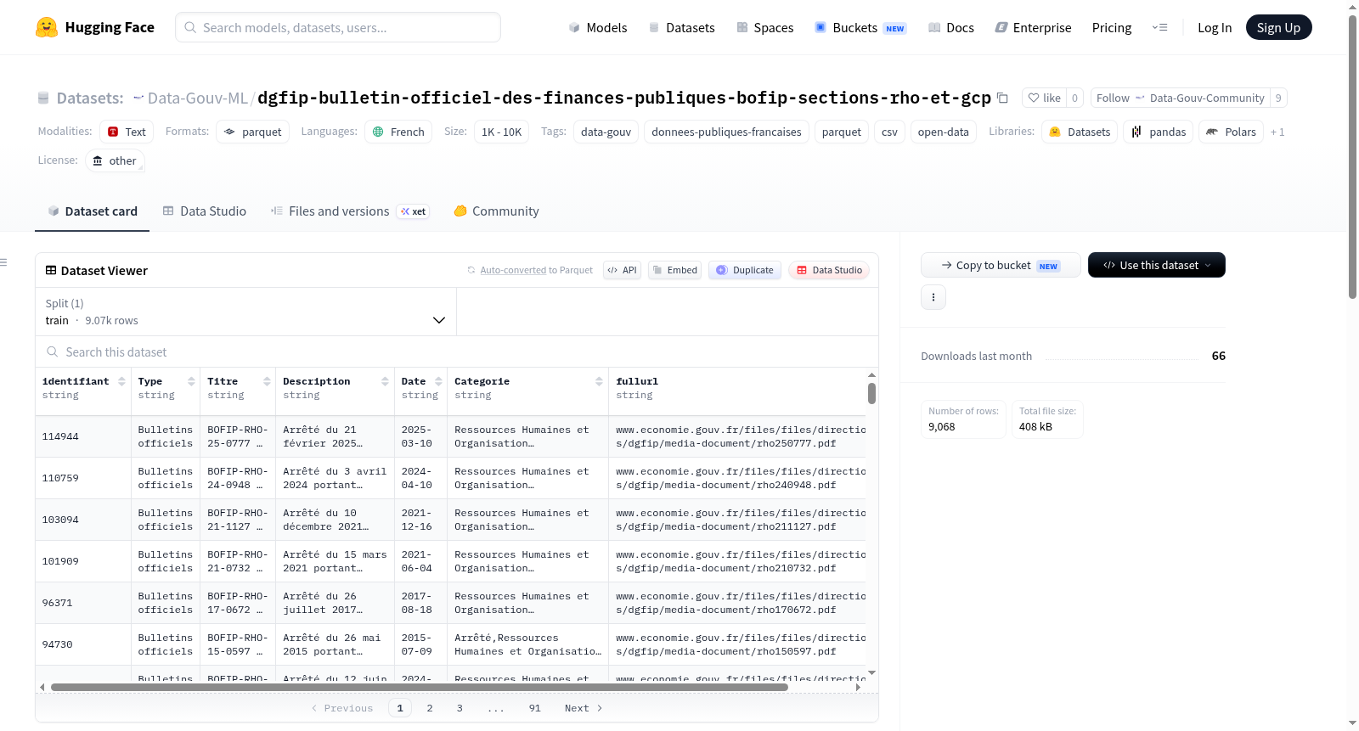Click the Copy to bucket button
This screenshot has height=731, width=1359.
(1001, 265)
